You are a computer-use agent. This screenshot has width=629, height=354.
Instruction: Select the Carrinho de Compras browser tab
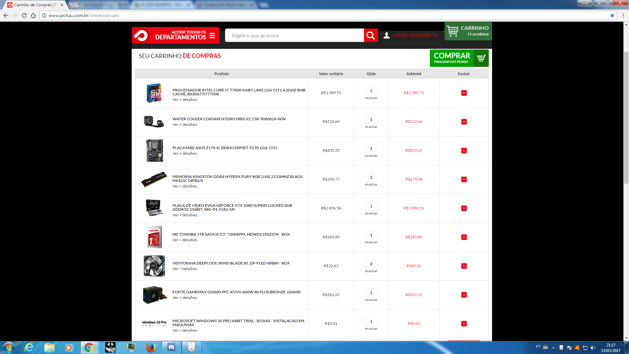(35, 5)
